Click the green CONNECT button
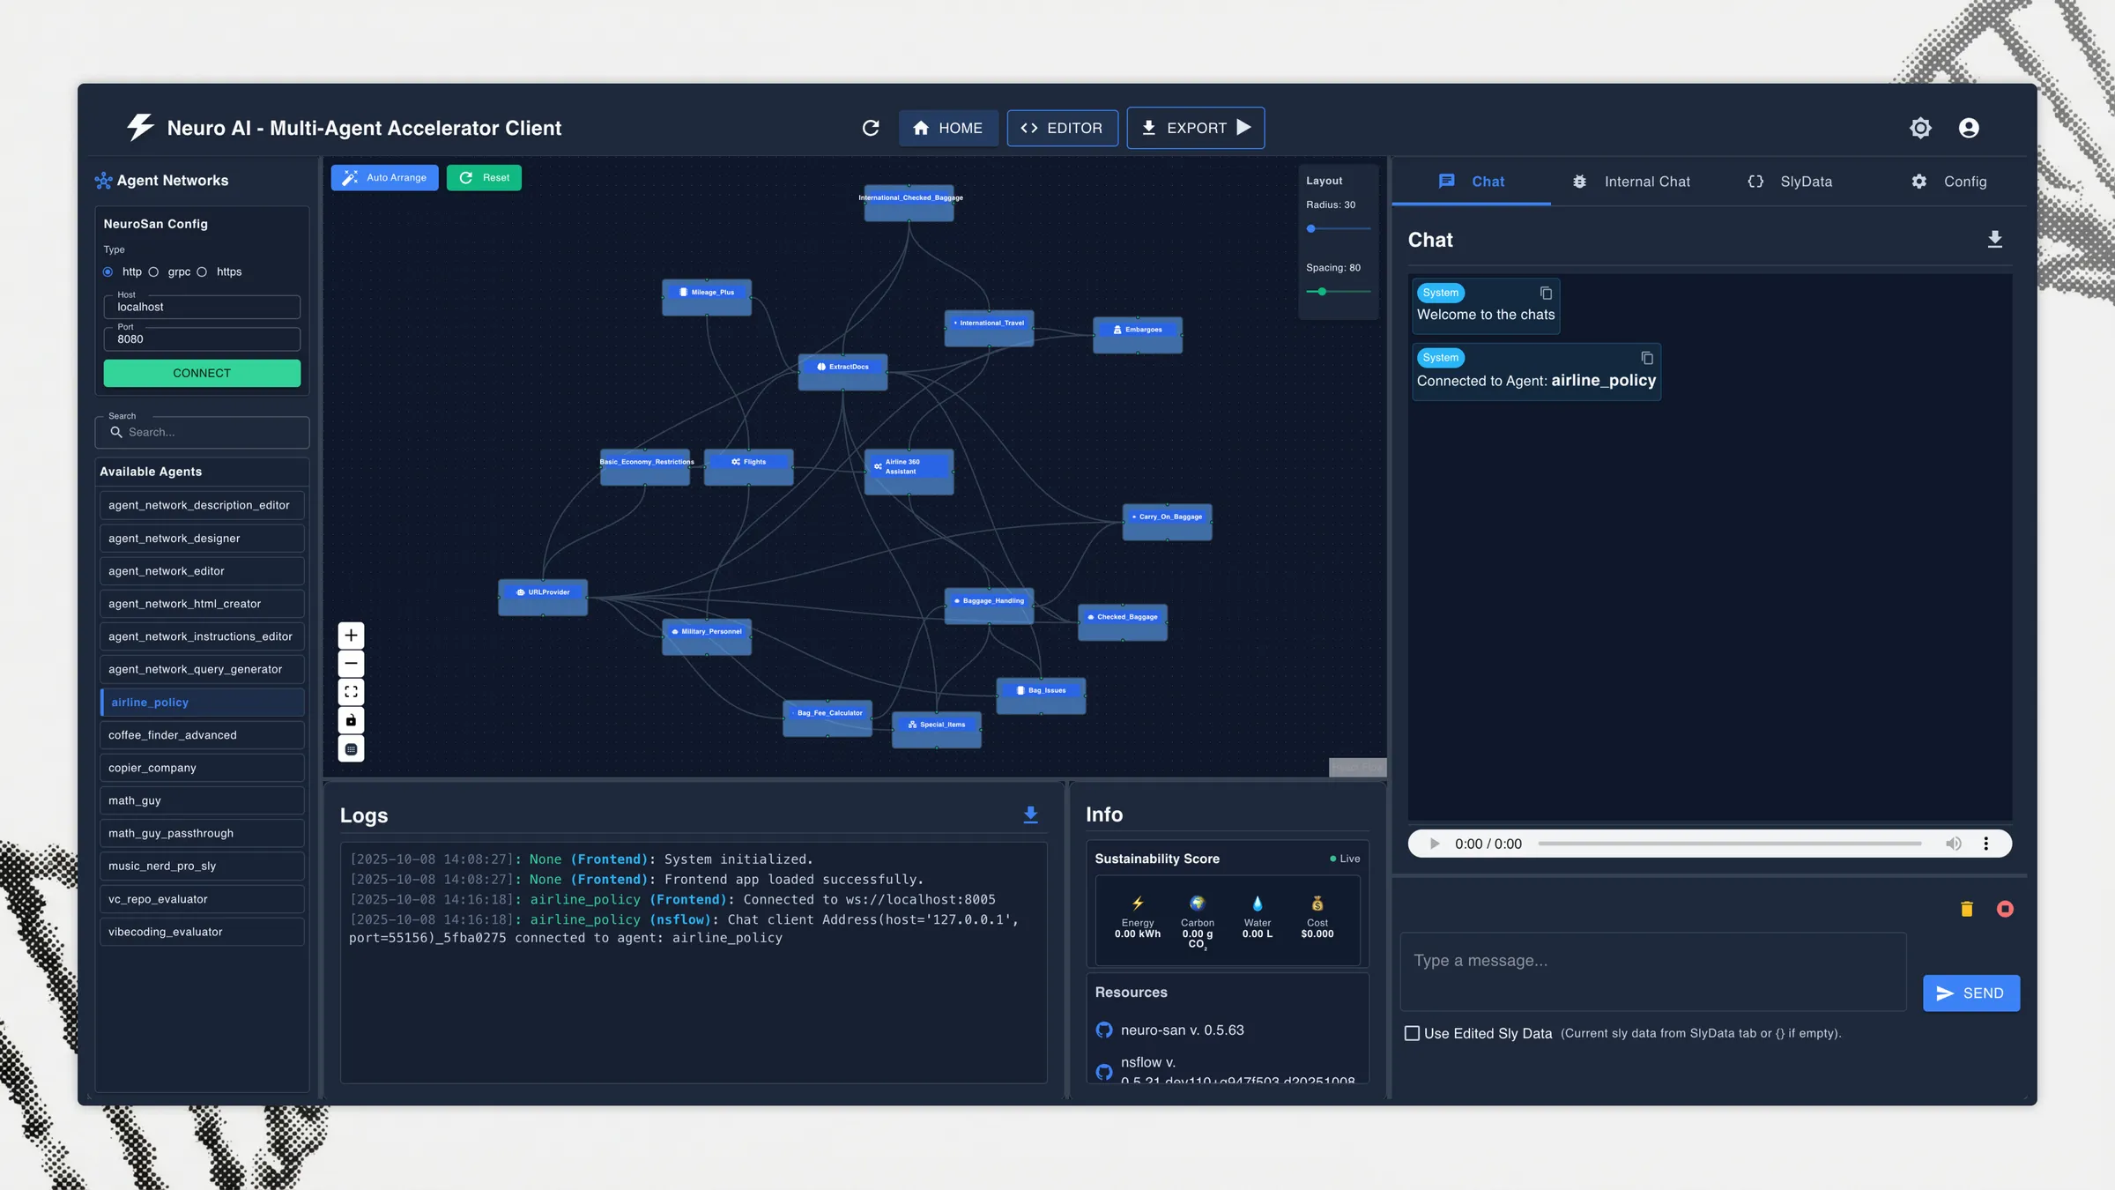The height and width of the screenshot is (1190, 2115). click(x=202, y=374)
